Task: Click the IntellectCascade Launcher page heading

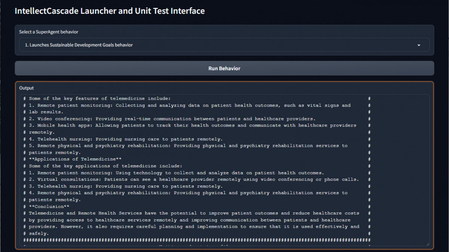Action: click(x=110, y=11)
